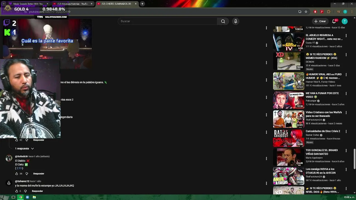Open menu for the @XxRodxXr comment
This screenshot has width=356, height=200.
click(x=266, y=158)
